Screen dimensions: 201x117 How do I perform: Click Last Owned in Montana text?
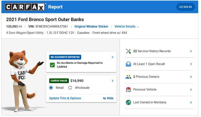(149, 102)
